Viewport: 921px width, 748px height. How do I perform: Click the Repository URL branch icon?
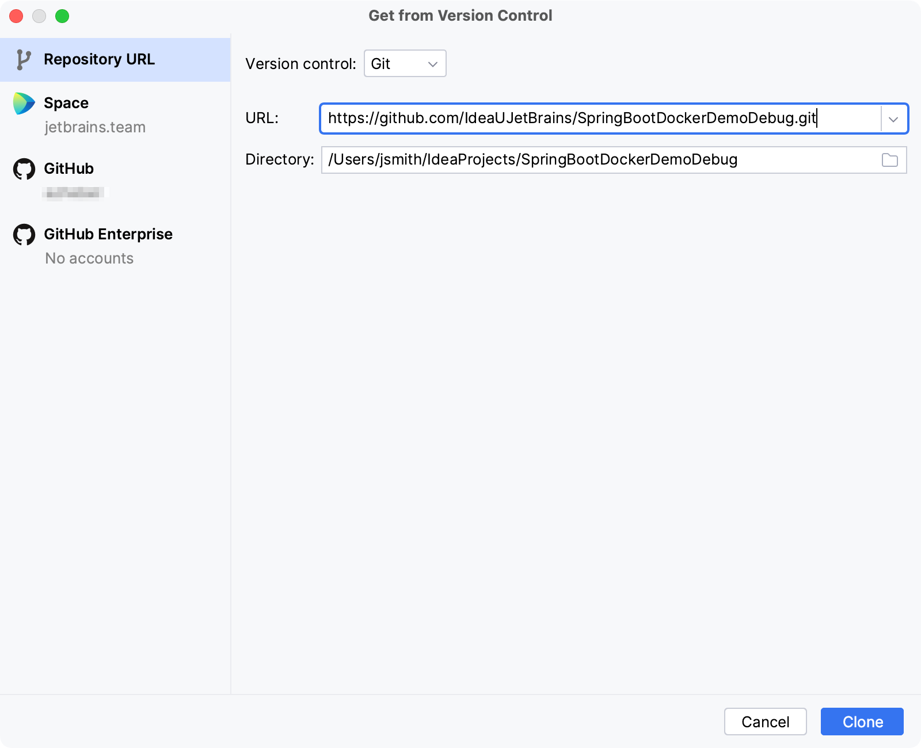pyautogui.click(x=24, y=59)
